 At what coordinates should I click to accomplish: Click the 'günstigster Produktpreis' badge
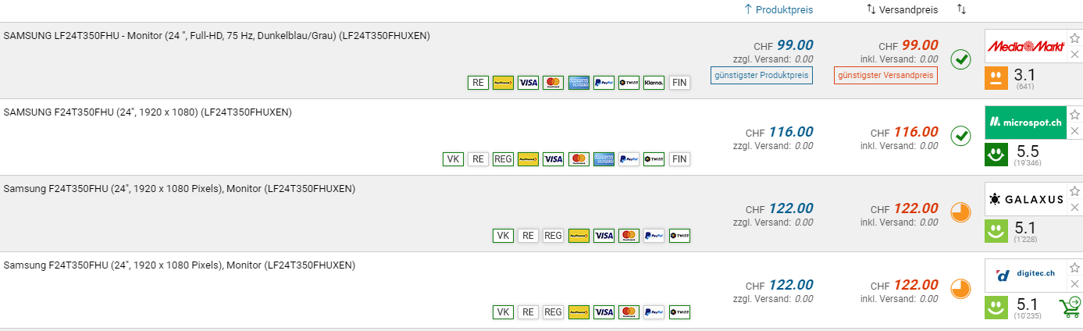[761, 75]
